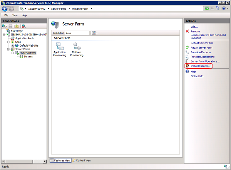The image size is (231, 170).
Task: Open the File menu
Action: click(6, 15)
